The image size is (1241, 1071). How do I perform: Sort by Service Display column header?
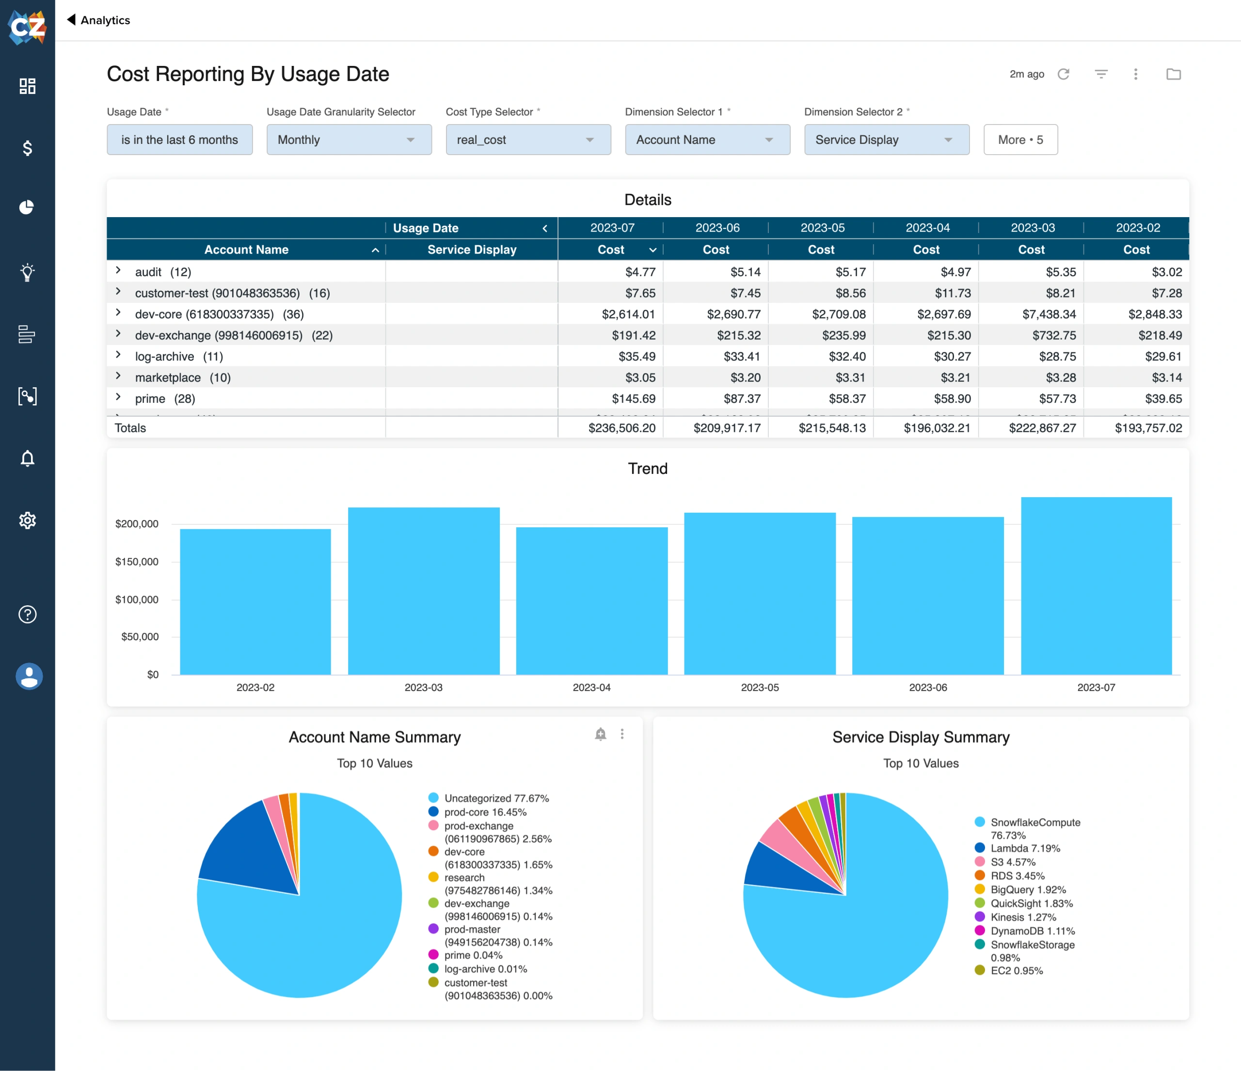472,250
